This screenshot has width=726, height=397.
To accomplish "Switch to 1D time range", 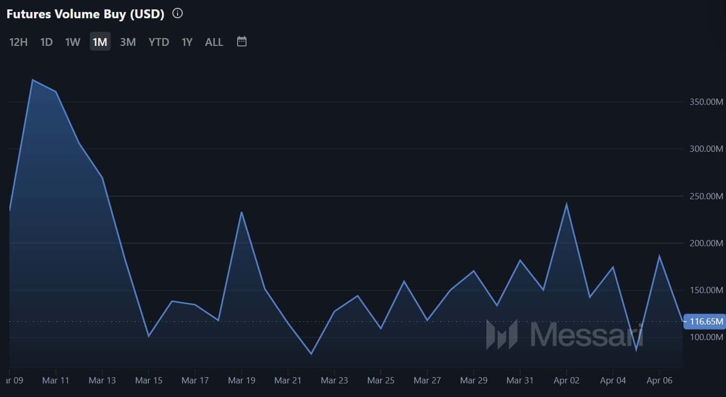I will pyautogui.click(x=46, y=42).
